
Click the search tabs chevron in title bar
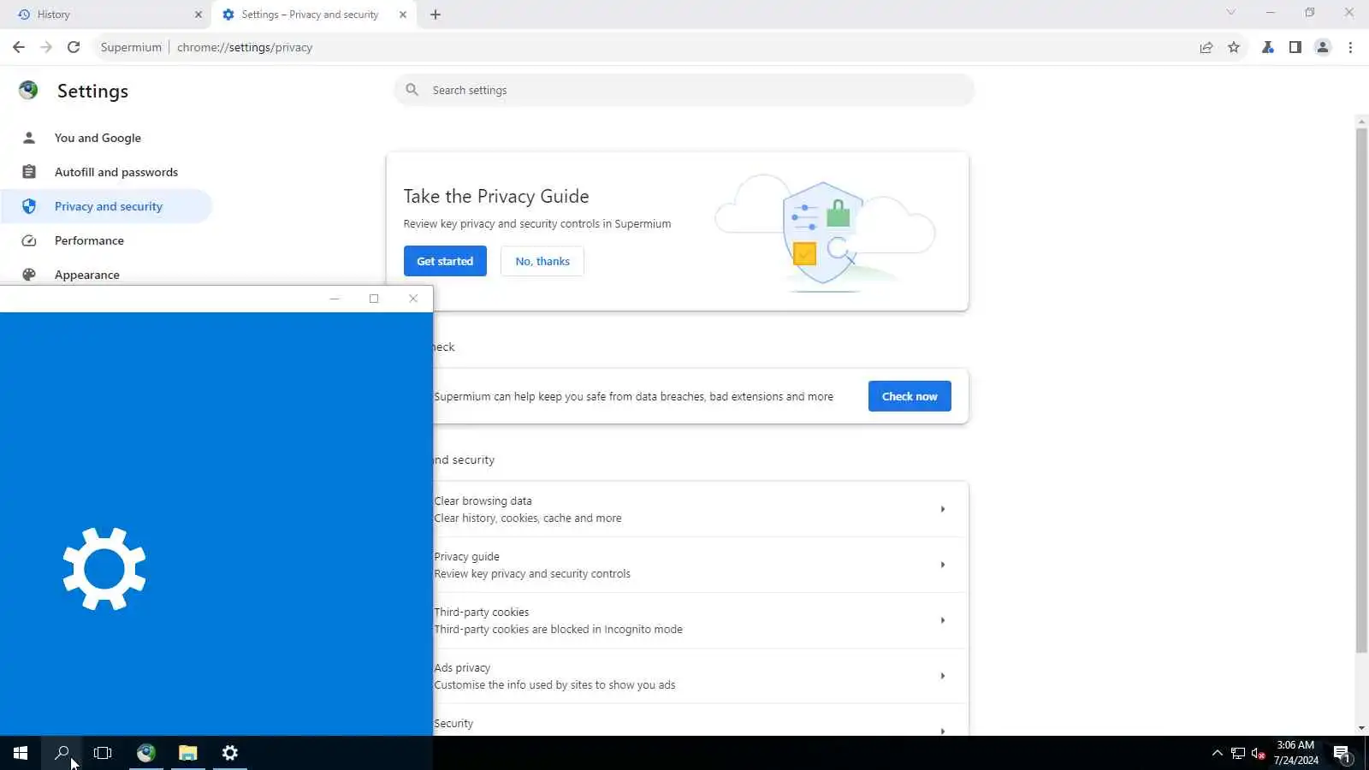point(1230,13)
